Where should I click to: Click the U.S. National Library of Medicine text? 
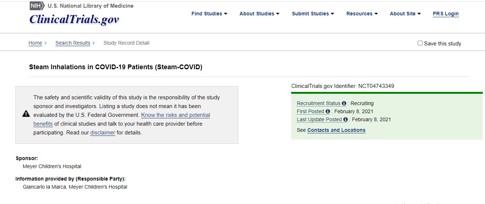[x=91, y=6]
